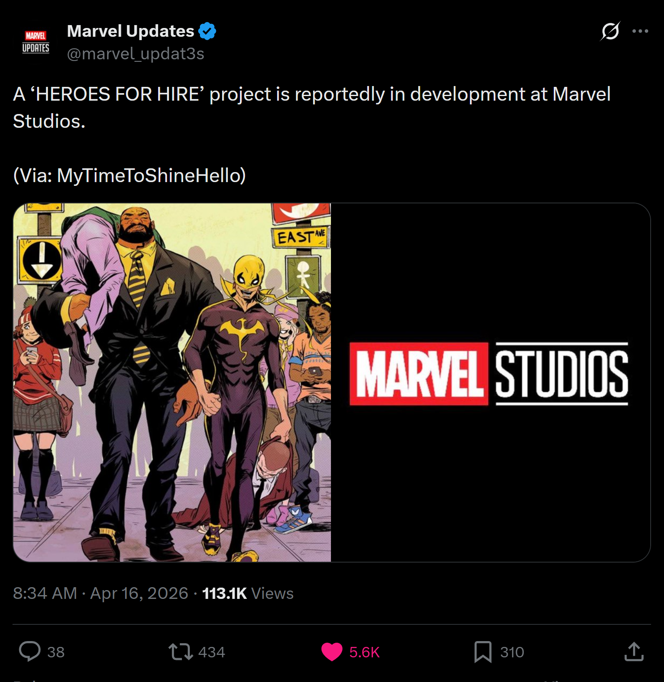Click the 8:34 AM Apr 16, 2026 timestamp
Viewport: 664px width, 682px height.
[101, 593]
